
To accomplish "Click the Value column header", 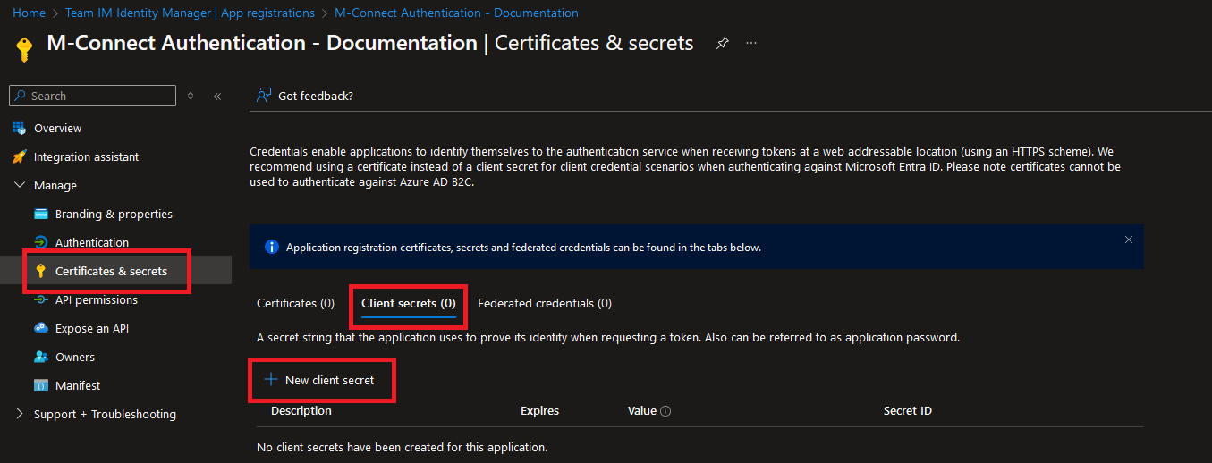I will tap(642, 410).
